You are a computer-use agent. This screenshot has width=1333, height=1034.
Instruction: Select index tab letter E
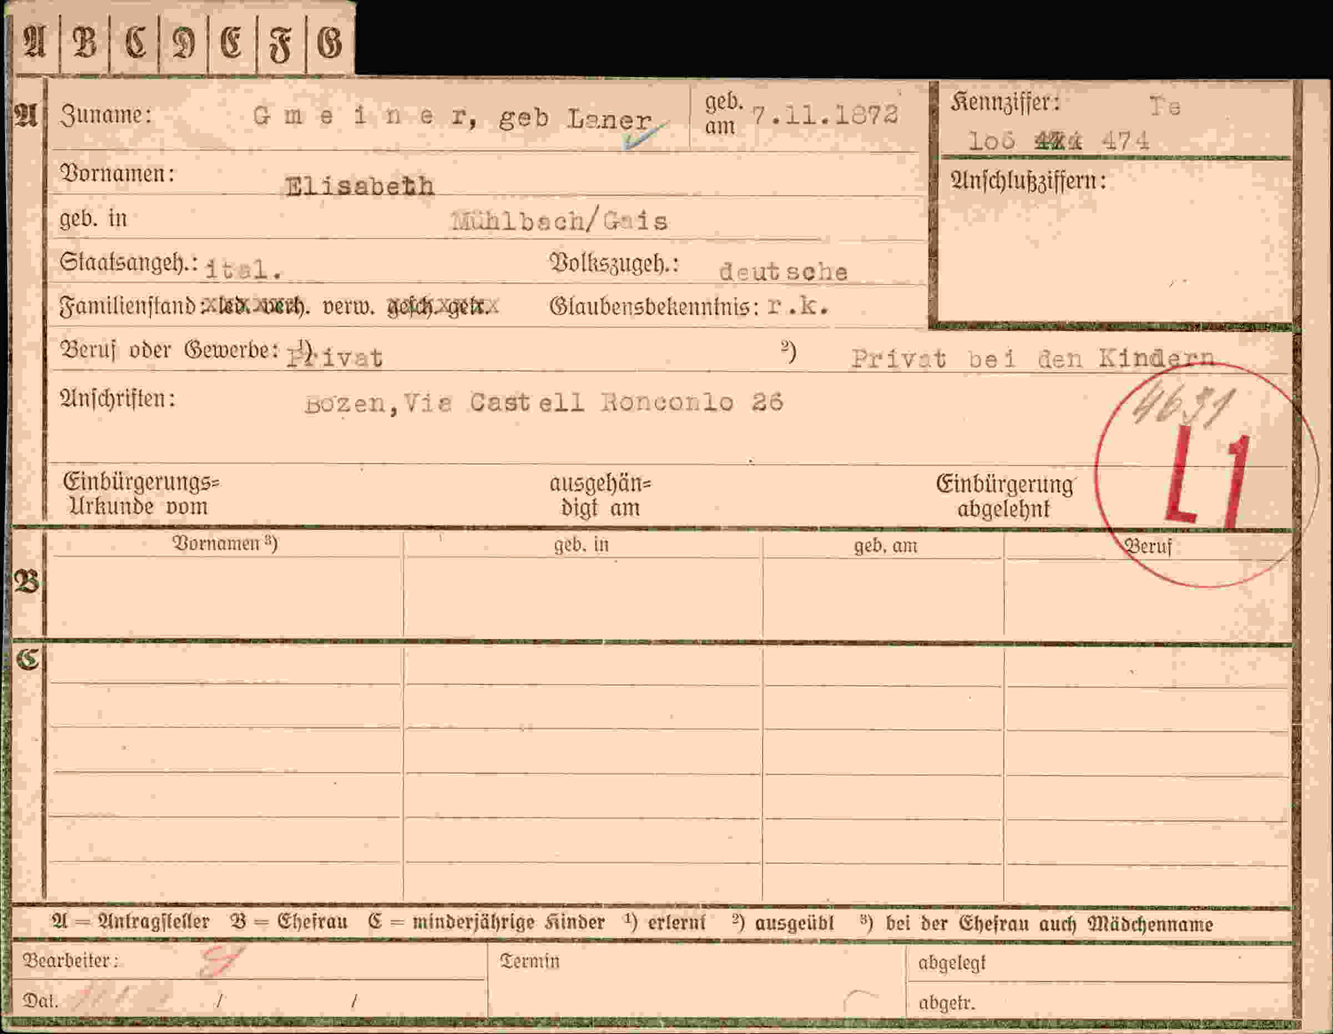[x=231, y=43]
